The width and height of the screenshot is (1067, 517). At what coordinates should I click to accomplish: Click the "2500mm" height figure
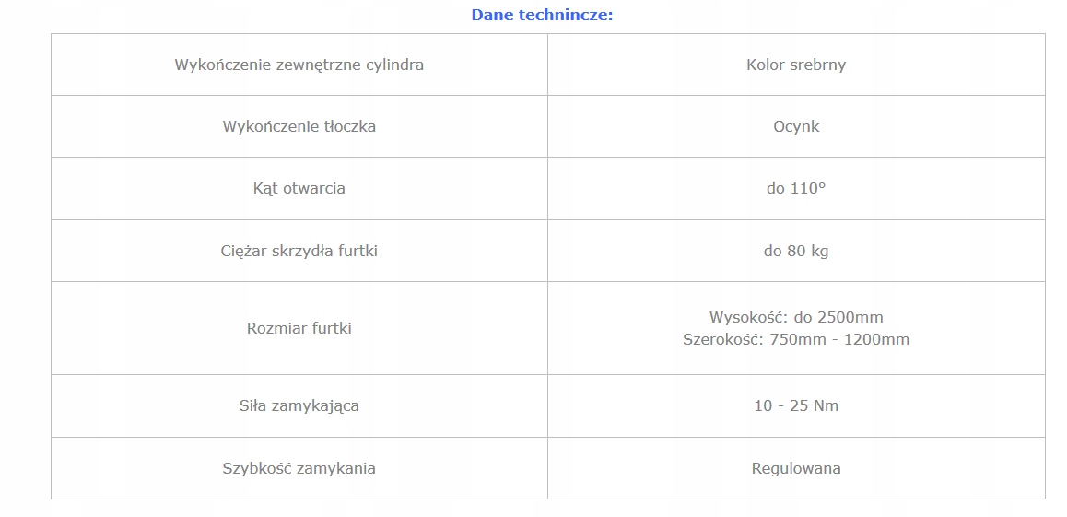pyautogui.click(x=850, y=318)
